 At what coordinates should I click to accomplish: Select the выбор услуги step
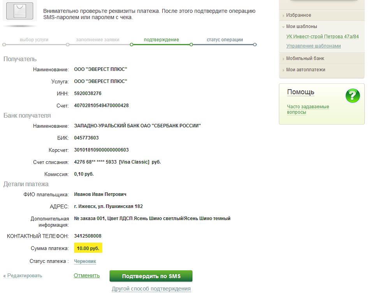34,40
